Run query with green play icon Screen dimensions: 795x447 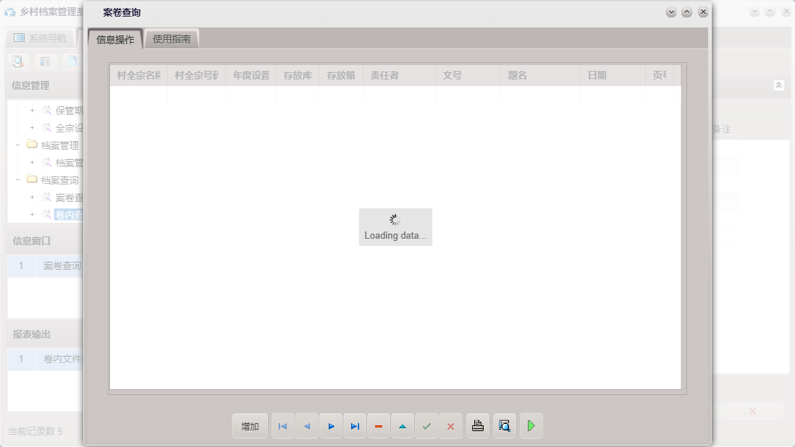click(531, 426)
